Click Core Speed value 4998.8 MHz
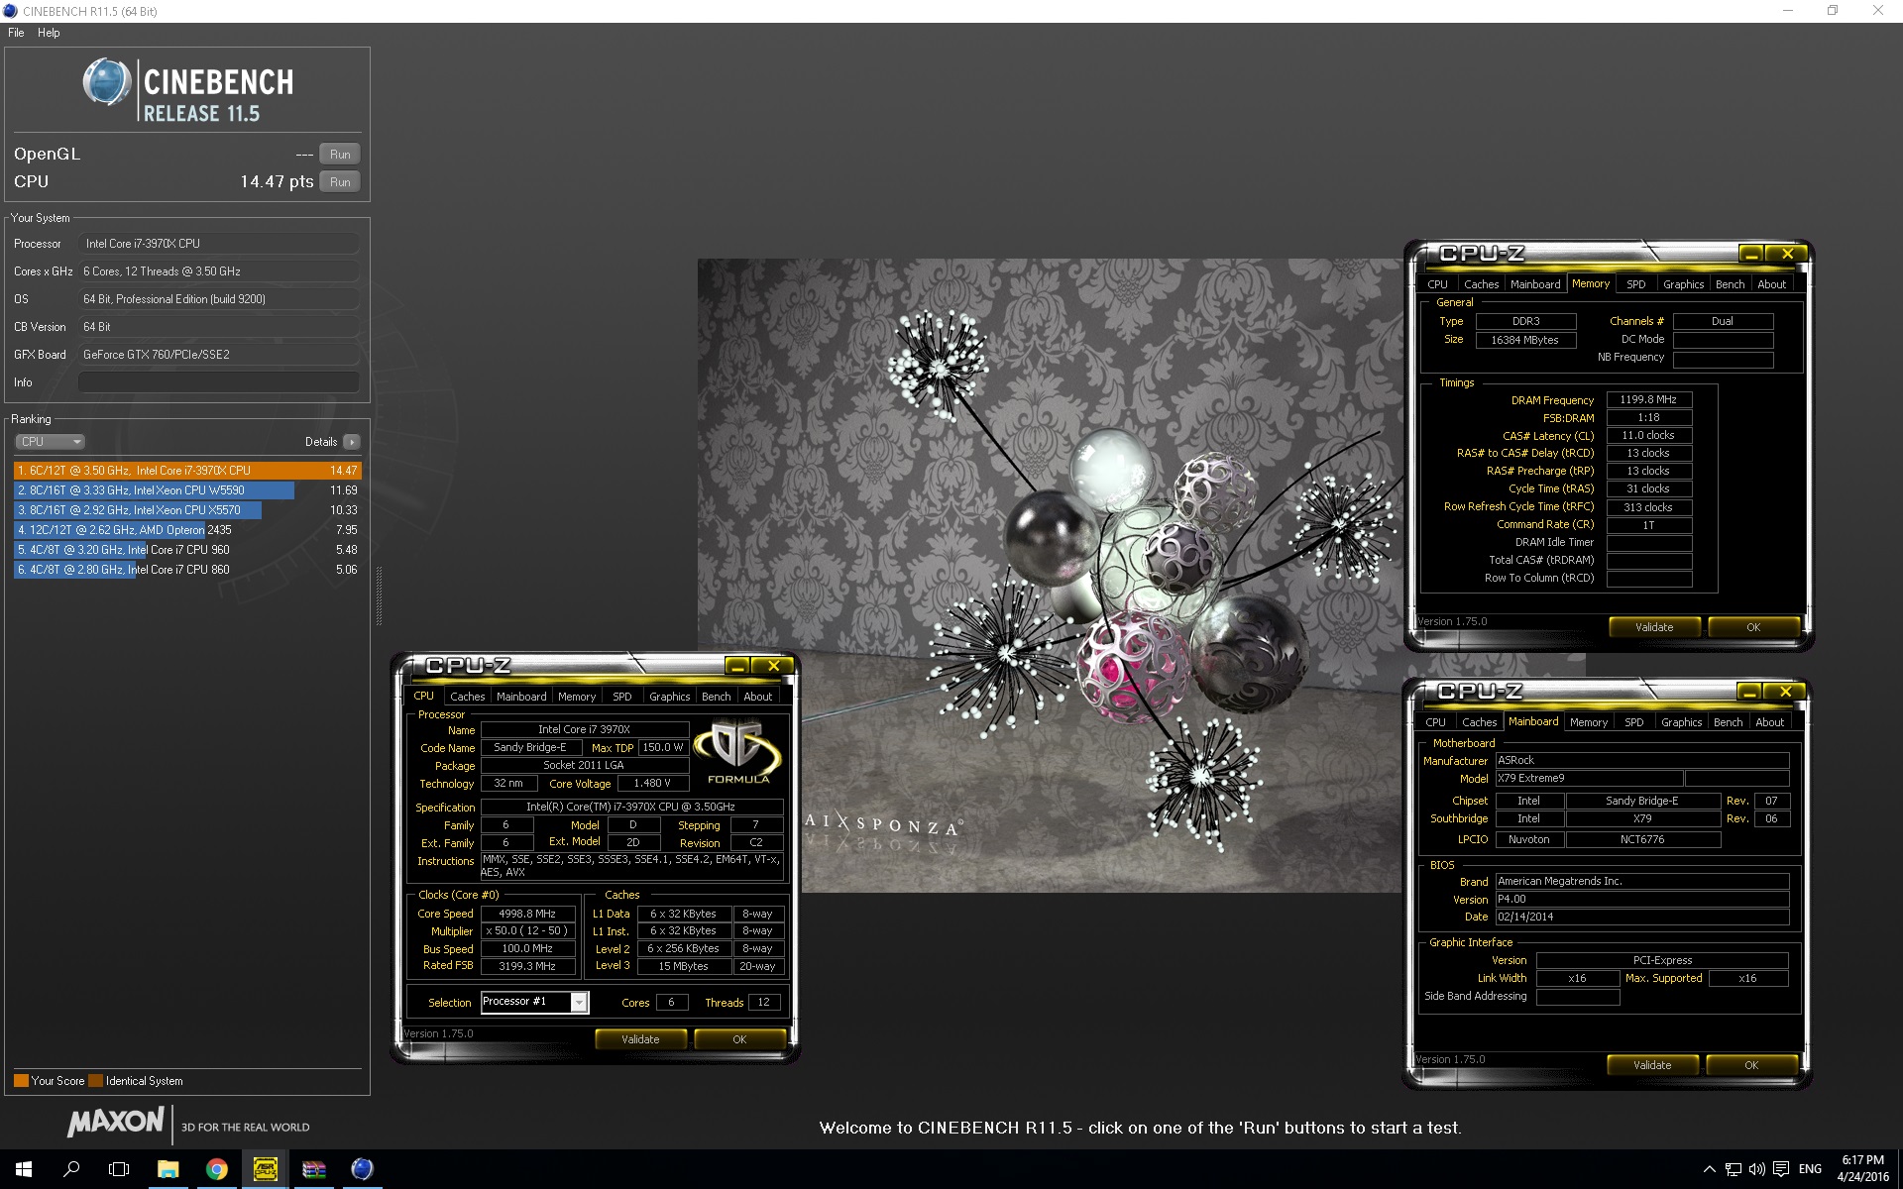This screenshot has width=1903, height=1189. [527, 914]
